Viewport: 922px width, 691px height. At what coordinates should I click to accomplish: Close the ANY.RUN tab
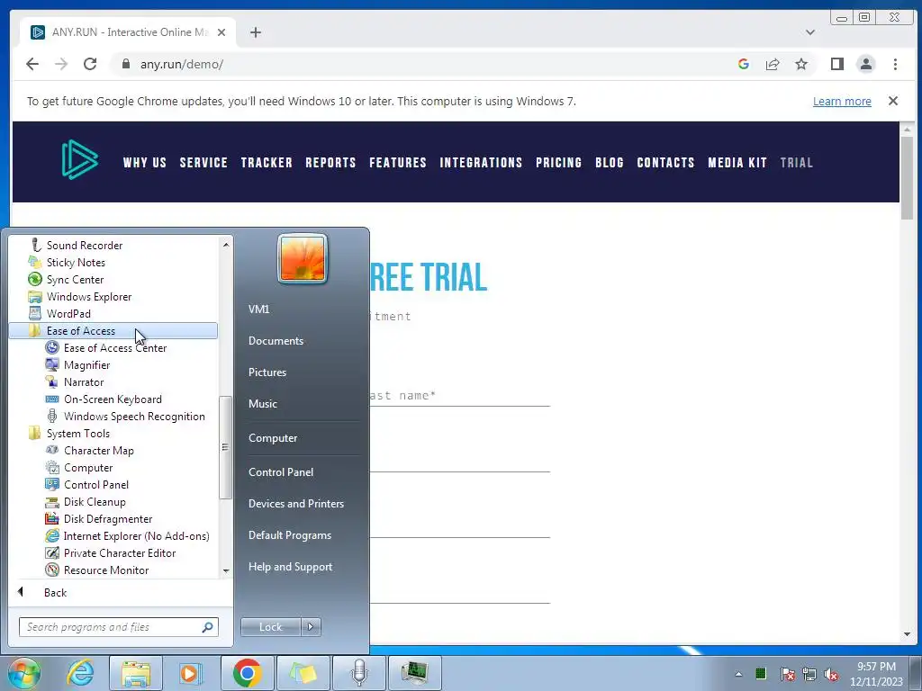[221, 32]
